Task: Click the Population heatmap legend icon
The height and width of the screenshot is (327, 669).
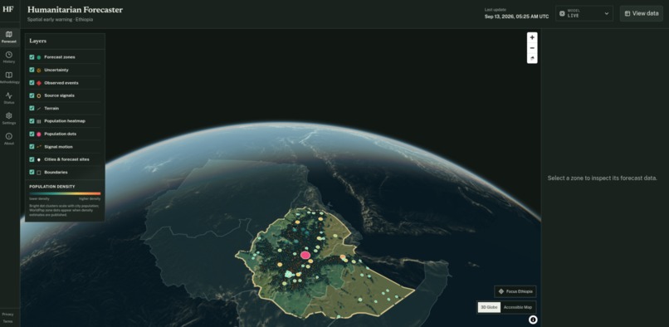Action: point(39,121)
